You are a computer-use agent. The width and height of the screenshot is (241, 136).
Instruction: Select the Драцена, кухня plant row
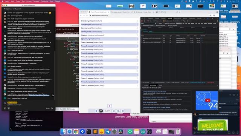pos(110,39)
